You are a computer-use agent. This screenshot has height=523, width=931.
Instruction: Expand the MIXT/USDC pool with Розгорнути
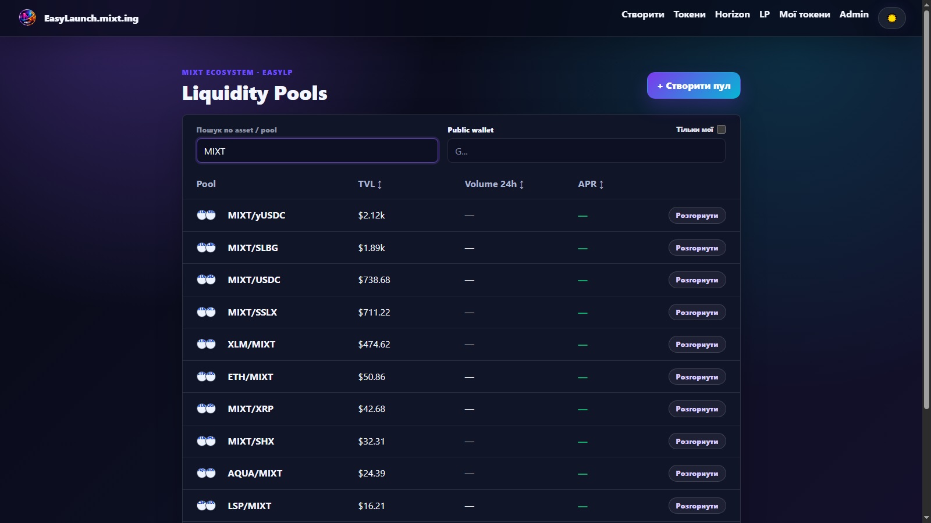pyautogui.click(x=697, y=280)
